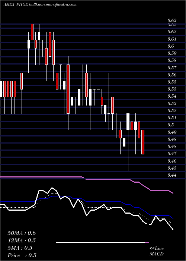
Task: Click the 0.59 price axis label
Action: click(172, 53)
